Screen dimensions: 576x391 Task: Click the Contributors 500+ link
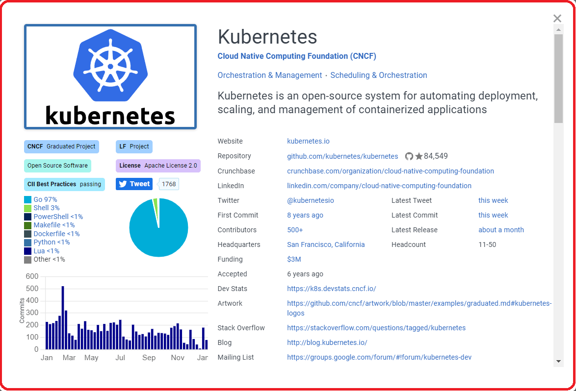[x=295, y=230]
